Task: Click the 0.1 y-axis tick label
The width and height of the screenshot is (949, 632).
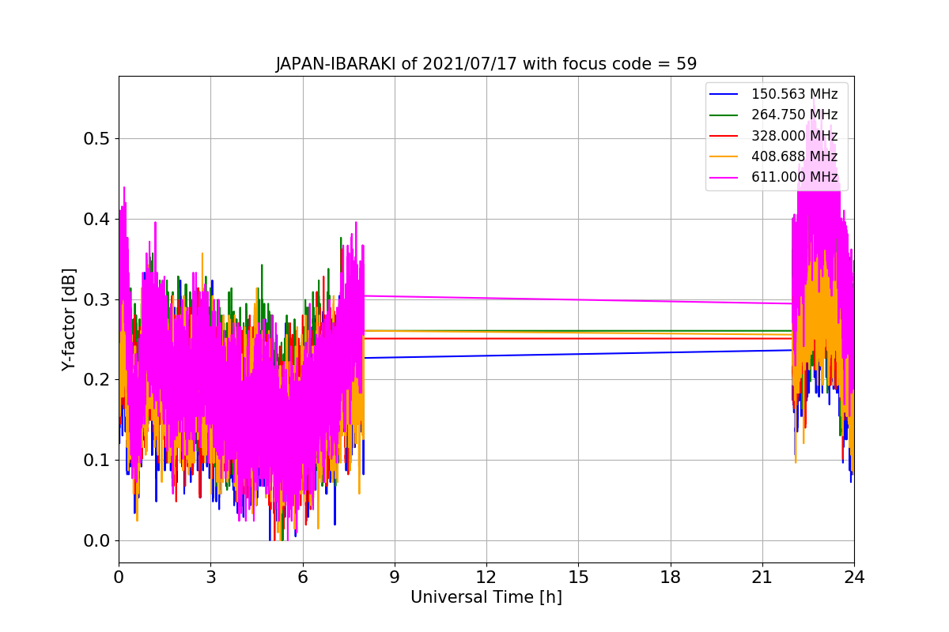Action: click(96, 461)
